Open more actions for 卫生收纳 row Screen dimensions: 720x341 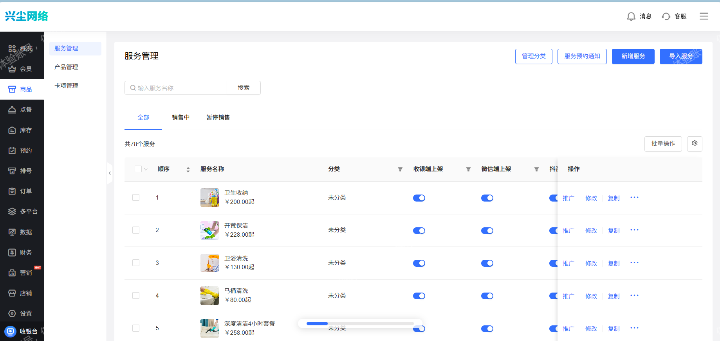click(x=634, y=198)
